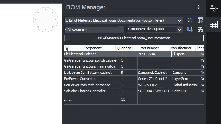Click the Samsung manufacturer cell
Screen dimensions: 221x124
click(186, 73)
